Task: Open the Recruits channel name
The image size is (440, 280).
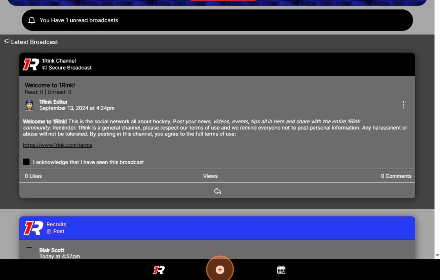Action: tap(56, 224)
